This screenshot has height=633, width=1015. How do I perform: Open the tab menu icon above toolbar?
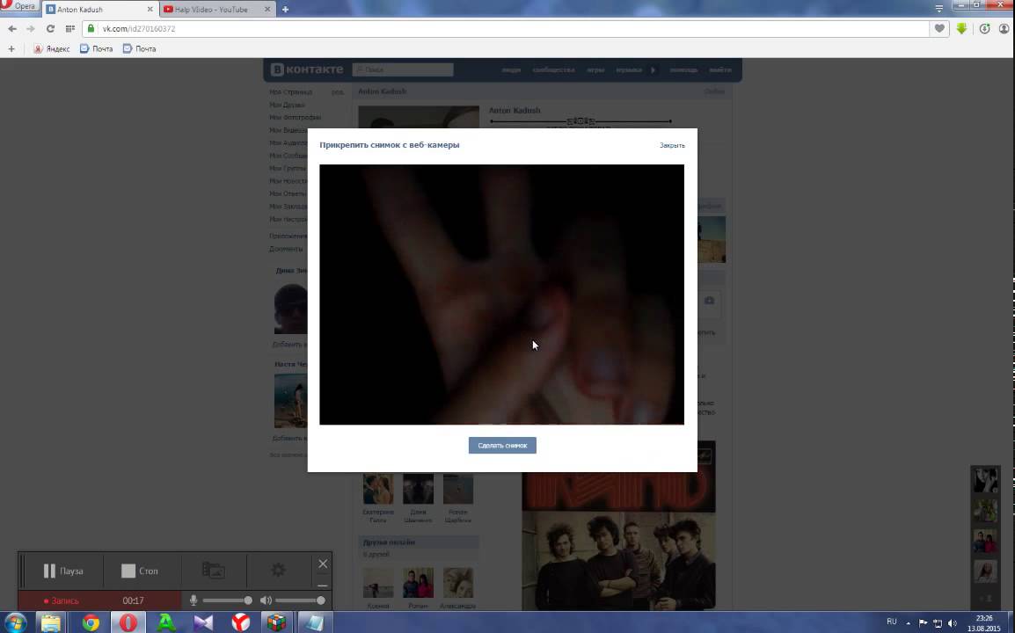(x=938, y=9)
